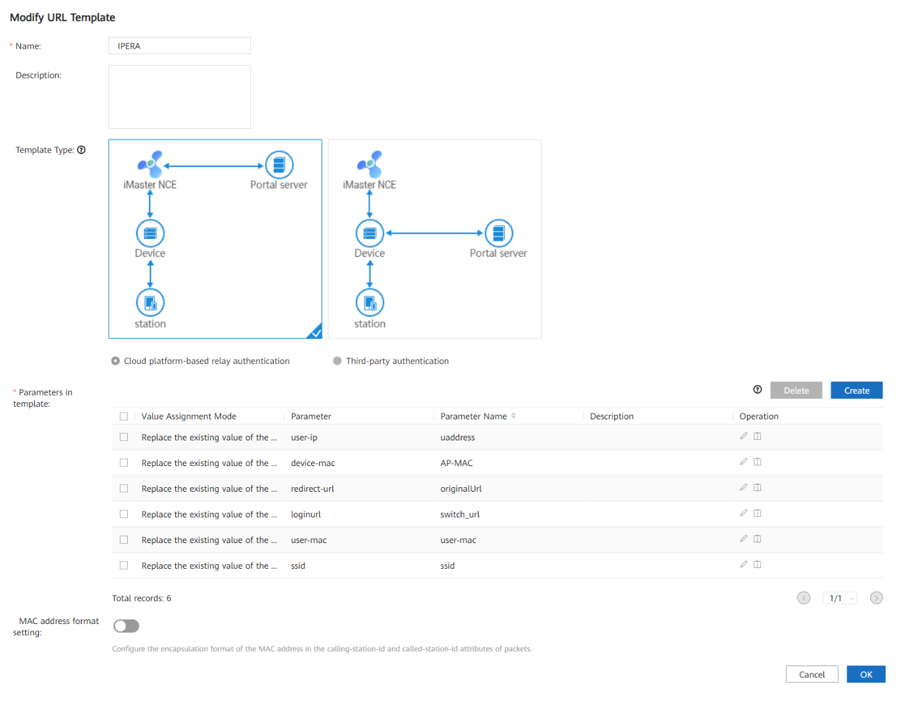This screenshot has width=905, height=705.
Task: Click the Value Assignment Mode column header
Action: pos(189,416)
